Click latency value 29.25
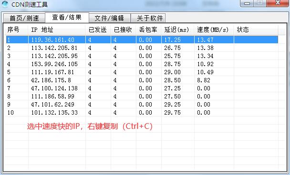 [172, 105]
